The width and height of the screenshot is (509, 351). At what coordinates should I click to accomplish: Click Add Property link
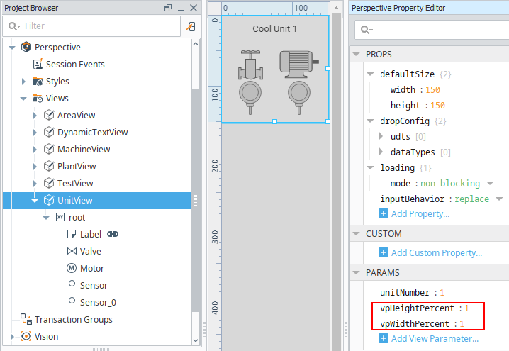pos(420,214)
